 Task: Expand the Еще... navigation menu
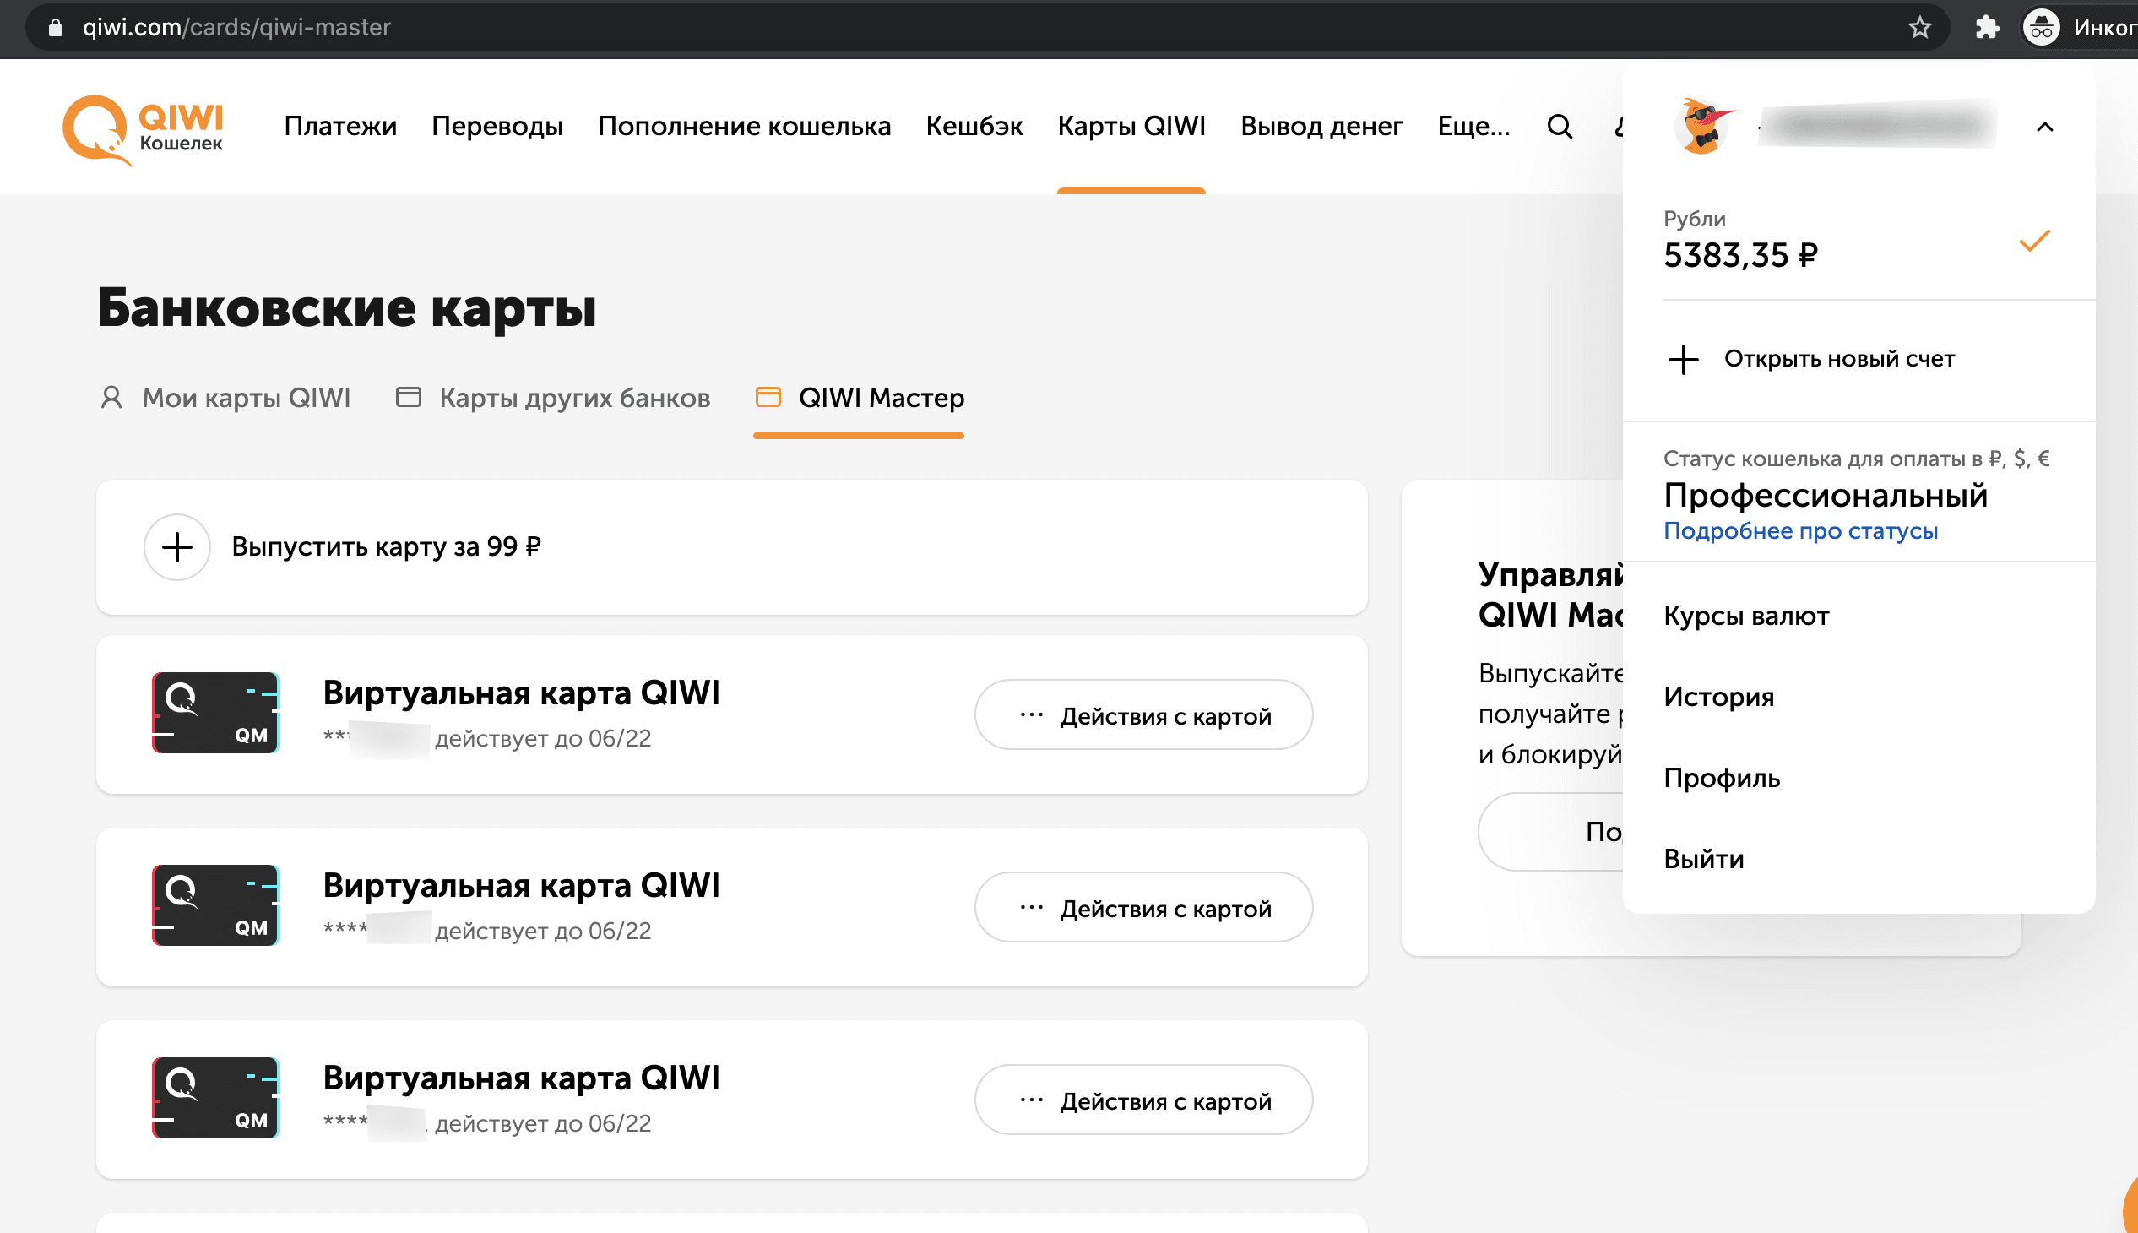coord(1473,126)
